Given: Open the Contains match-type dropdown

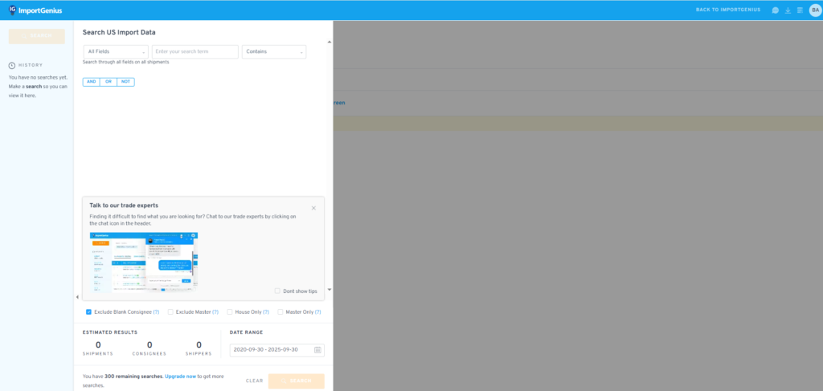Looking at the screenshot, I should [x=273, y=51].
